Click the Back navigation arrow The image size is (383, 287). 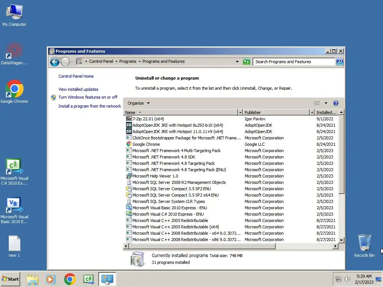click(55, 62)
